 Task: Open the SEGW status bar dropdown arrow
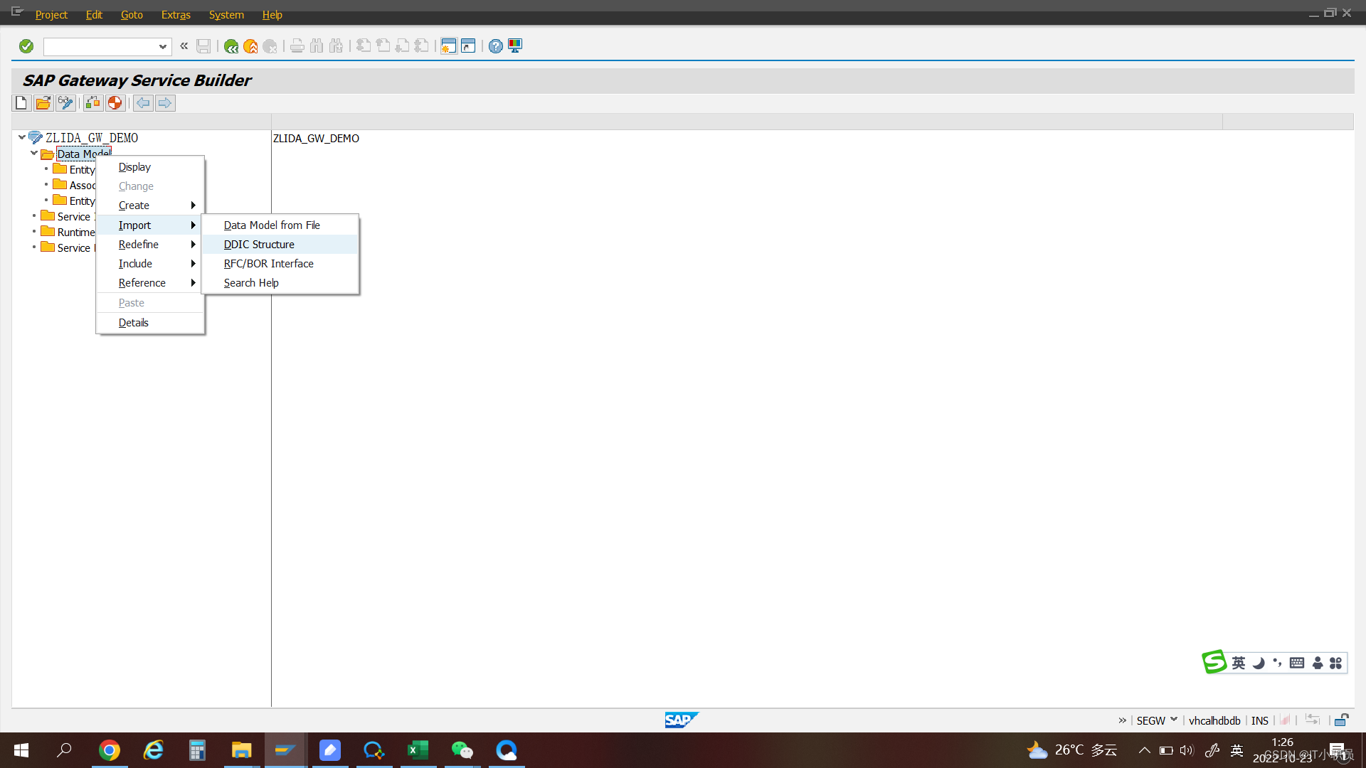tap(1174, 720)
